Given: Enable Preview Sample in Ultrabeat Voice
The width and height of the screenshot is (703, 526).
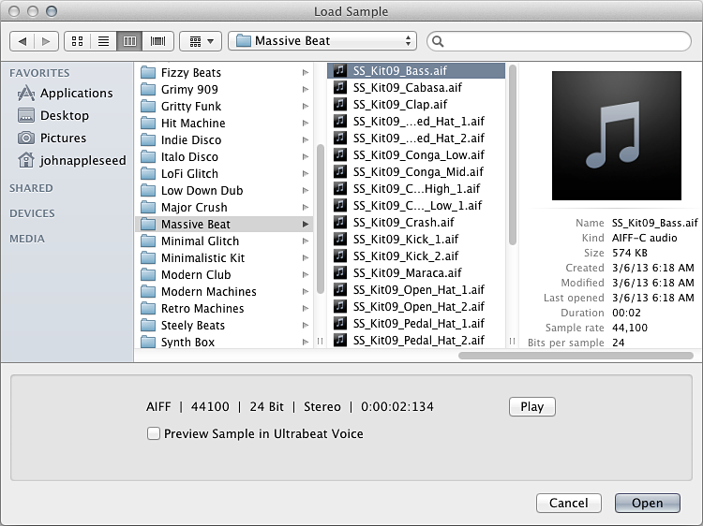Looking at the screenshot, I should [154, 433].
